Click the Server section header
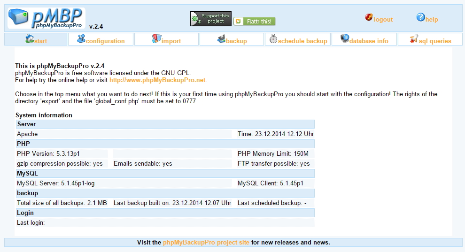465x252 pixels. pos(165,124)
